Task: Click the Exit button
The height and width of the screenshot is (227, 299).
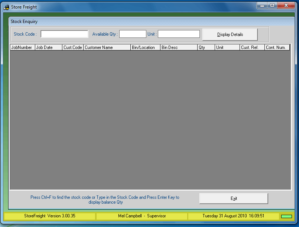Action: pos(234,198)
